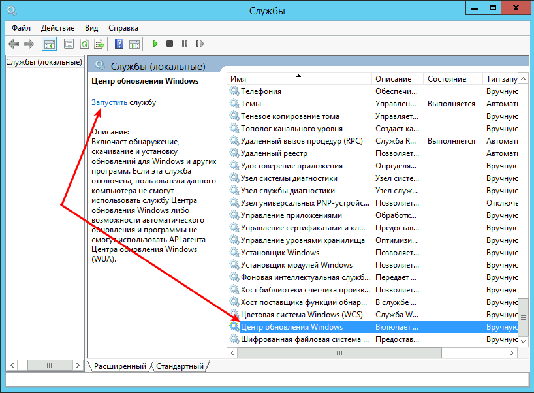
Task: Click the Back navigation arrow in toolbar
Action: (14, 44)
